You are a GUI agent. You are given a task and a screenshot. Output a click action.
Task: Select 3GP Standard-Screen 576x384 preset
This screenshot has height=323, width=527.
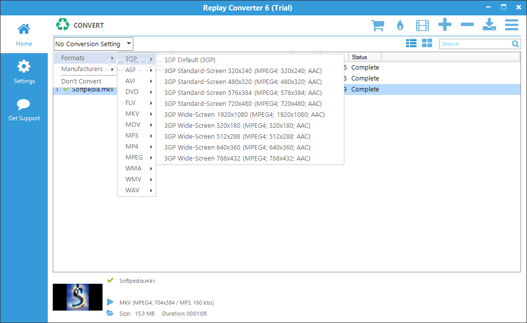(x=250, y=92)
